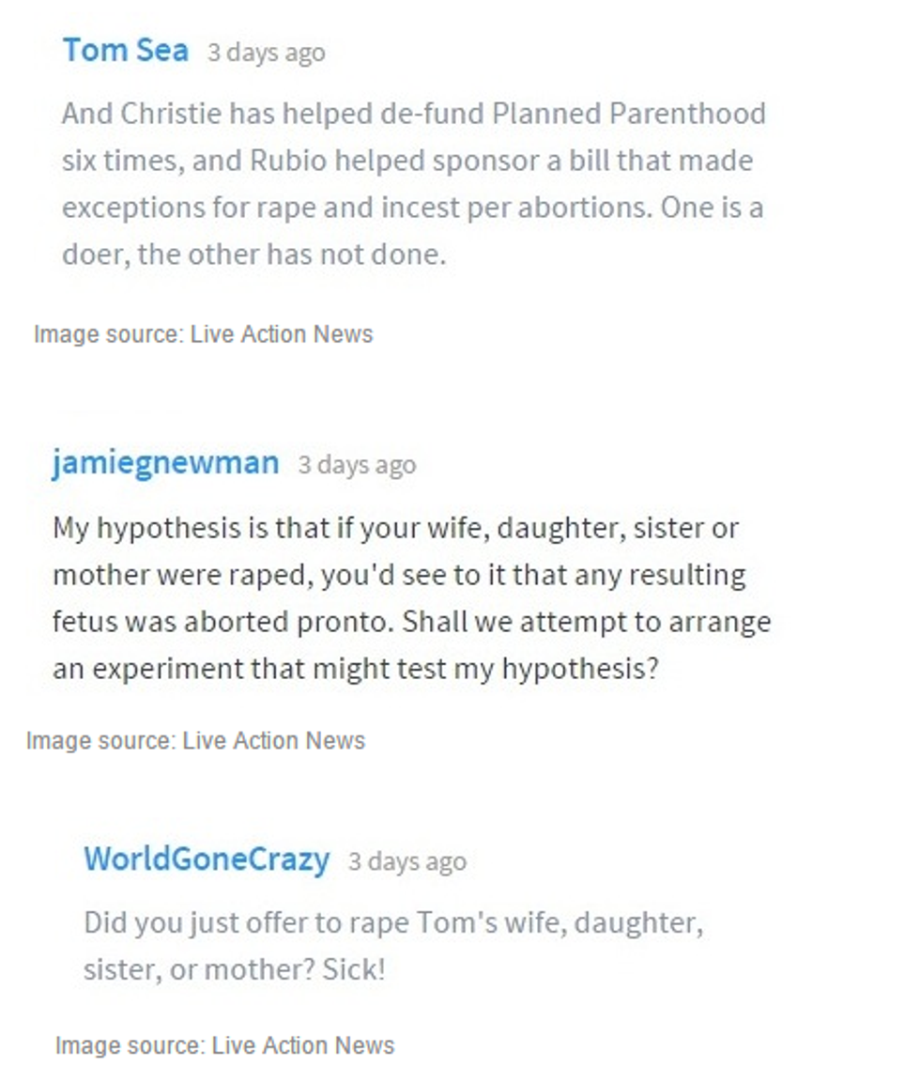Click the body of jamiegnewman's comment
Image resolution: width=920 pixels, height=1067 pixels.
[411, 598]
